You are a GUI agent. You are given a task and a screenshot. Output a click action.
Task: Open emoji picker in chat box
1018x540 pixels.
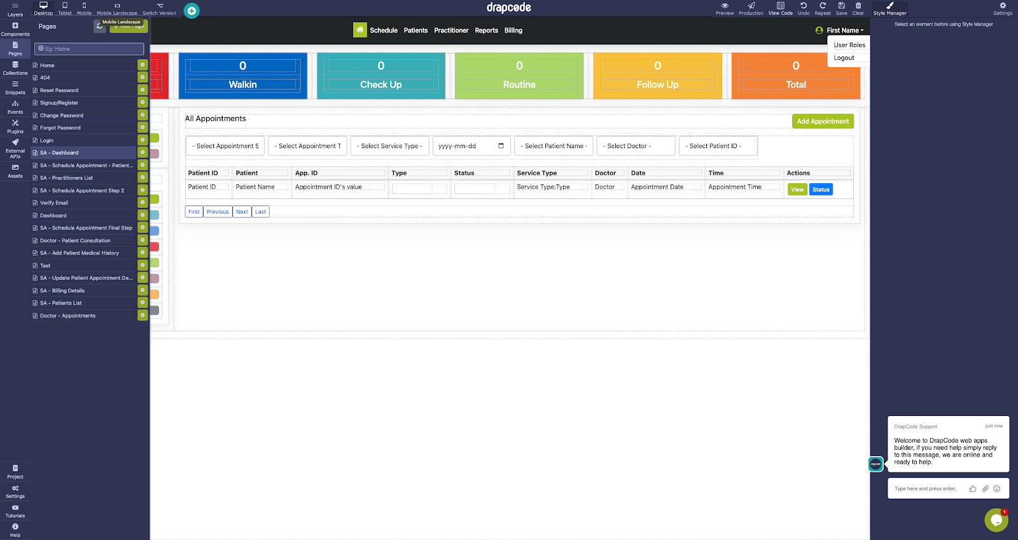[x=997, y=488]
